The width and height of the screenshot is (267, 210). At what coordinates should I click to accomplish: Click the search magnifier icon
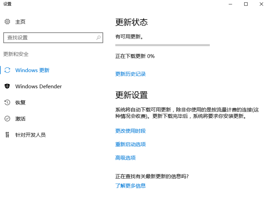99,38
